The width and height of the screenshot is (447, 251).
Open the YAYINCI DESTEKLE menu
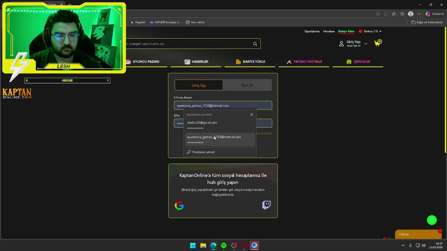304,62
